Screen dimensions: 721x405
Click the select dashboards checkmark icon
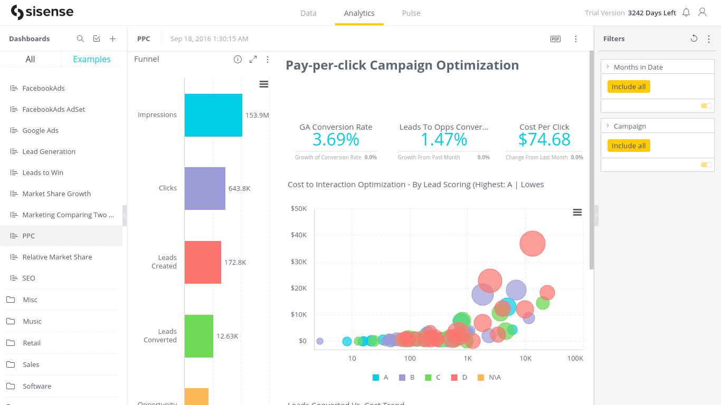[97, 38]
